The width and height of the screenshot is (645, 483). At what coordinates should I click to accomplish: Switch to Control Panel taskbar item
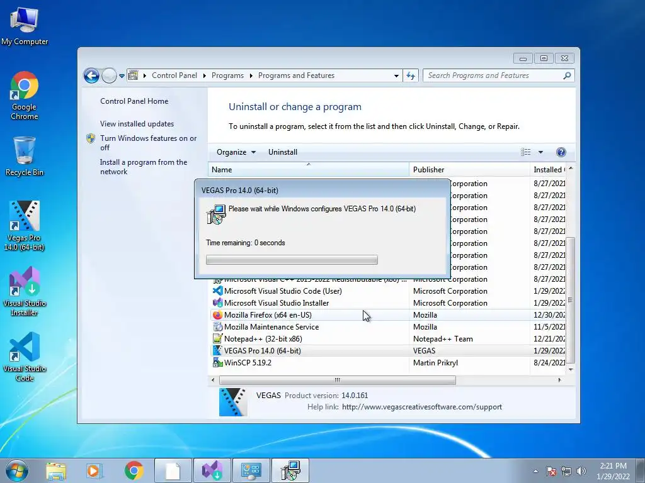pyautogui.click(x=251, y=470)
